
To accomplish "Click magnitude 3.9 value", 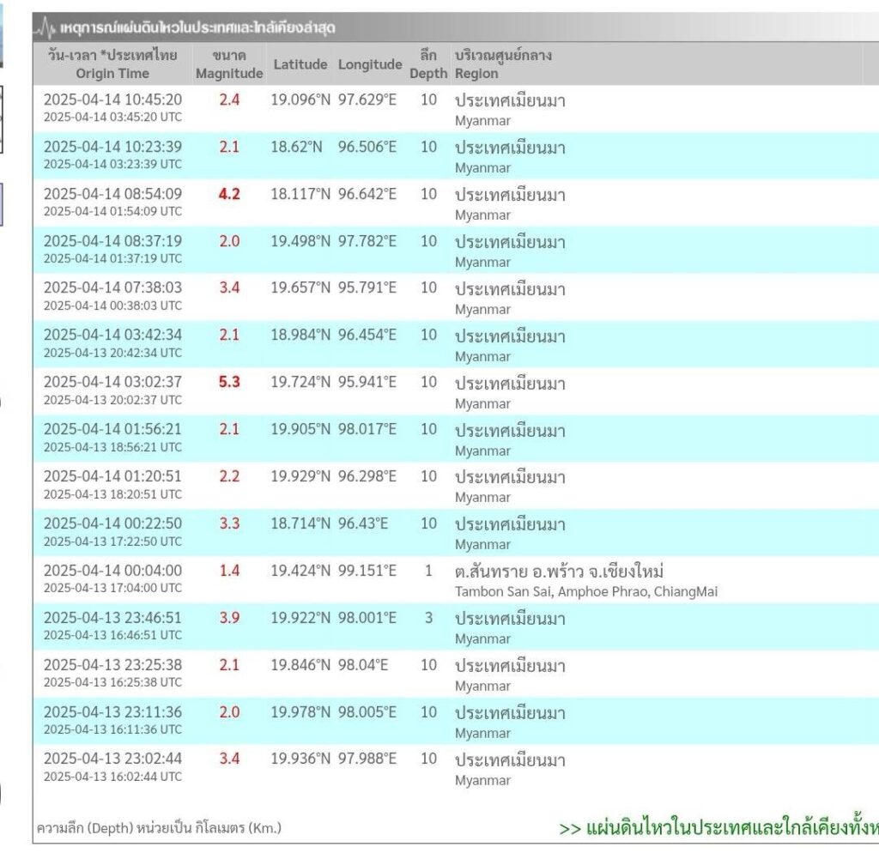I will (229, 618).
